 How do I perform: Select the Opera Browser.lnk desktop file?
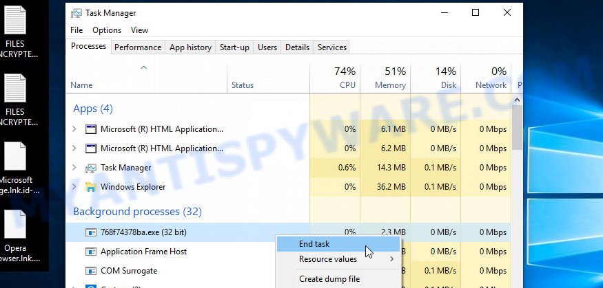coord(15,236)
